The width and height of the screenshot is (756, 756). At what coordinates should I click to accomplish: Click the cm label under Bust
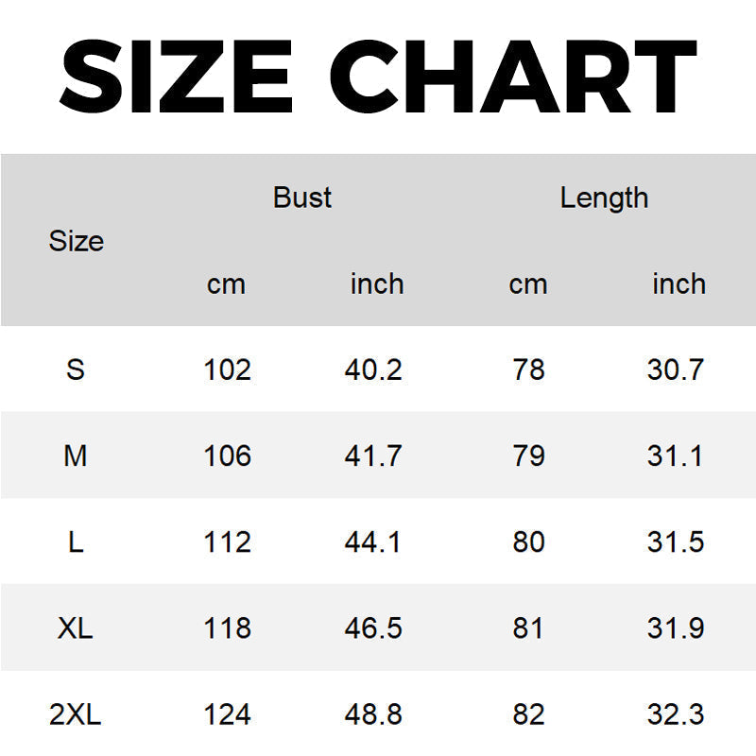226,285
